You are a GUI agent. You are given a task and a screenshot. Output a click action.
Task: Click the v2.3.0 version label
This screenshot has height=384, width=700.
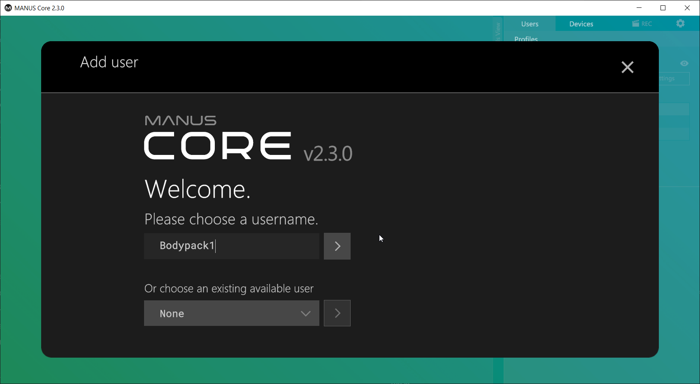pyautogui.click(x=328, y=154)
